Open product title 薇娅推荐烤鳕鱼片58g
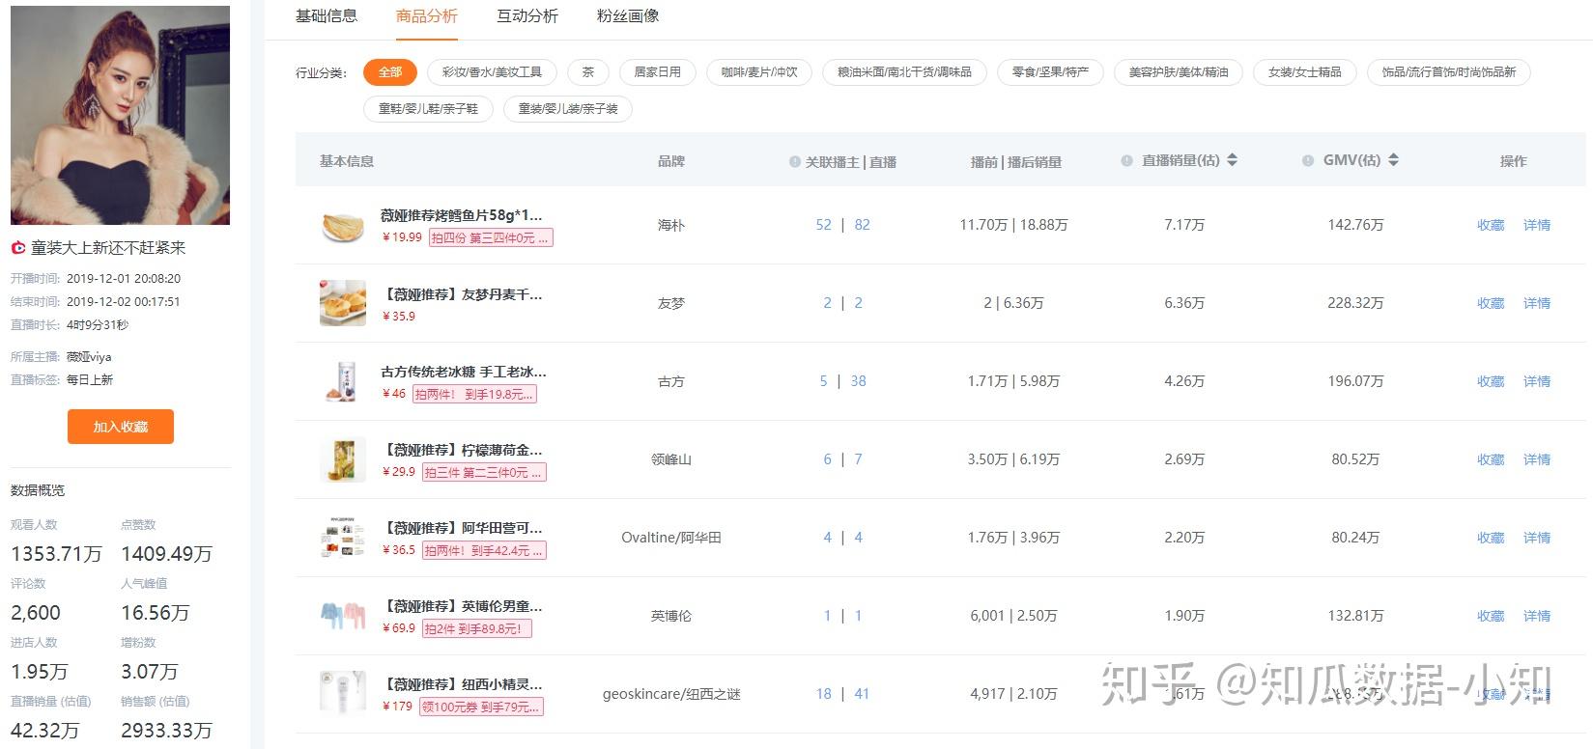The height and width of the screenshot is (749, 1593). coord(462,215)
